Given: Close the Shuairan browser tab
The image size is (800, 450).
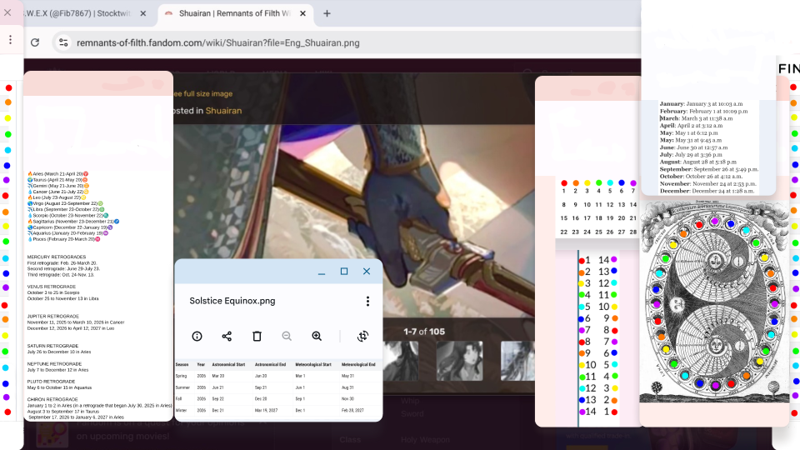Looking at the screenshot, I should coord(303,13).
